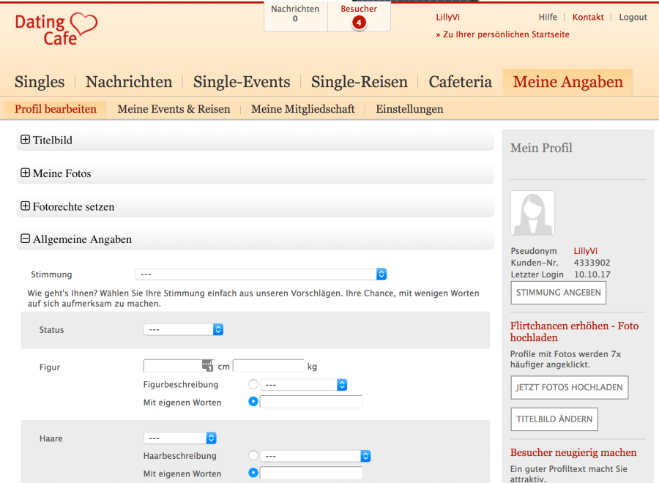Screen dimensions: 659x483
Task: Open the Status dropdown
Action: coord(183,330)
